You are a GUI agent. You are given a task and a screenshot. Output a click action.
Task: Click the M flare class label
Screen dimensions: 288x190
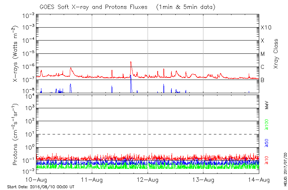click(x=263, y=54)
